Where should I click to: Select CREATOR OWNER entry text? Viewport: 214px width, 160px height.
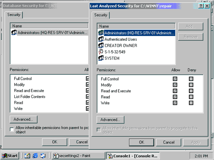[x=121, y=46]
